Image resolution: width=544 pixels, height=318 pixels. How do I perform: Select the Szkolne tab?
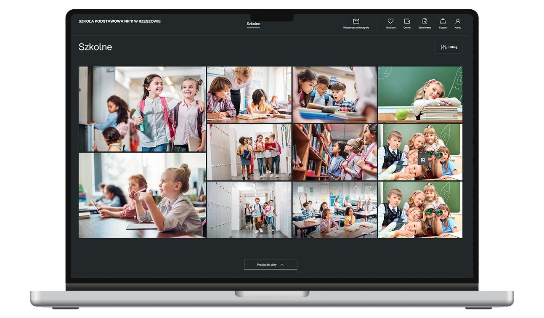[x=253, y=24]
